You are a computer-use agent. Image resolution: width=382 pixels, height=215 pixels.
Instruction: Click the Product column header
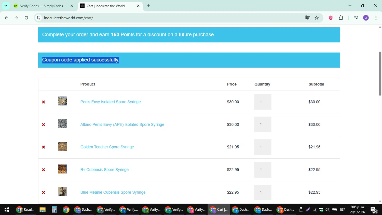pos(88,84)
